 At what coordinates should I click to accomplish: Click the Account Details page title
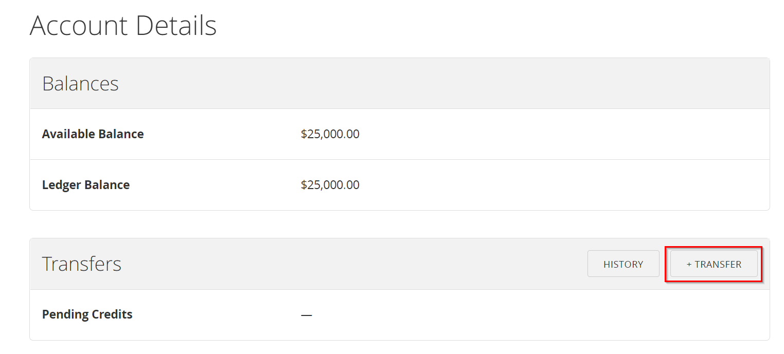click(x=123, y=25)
